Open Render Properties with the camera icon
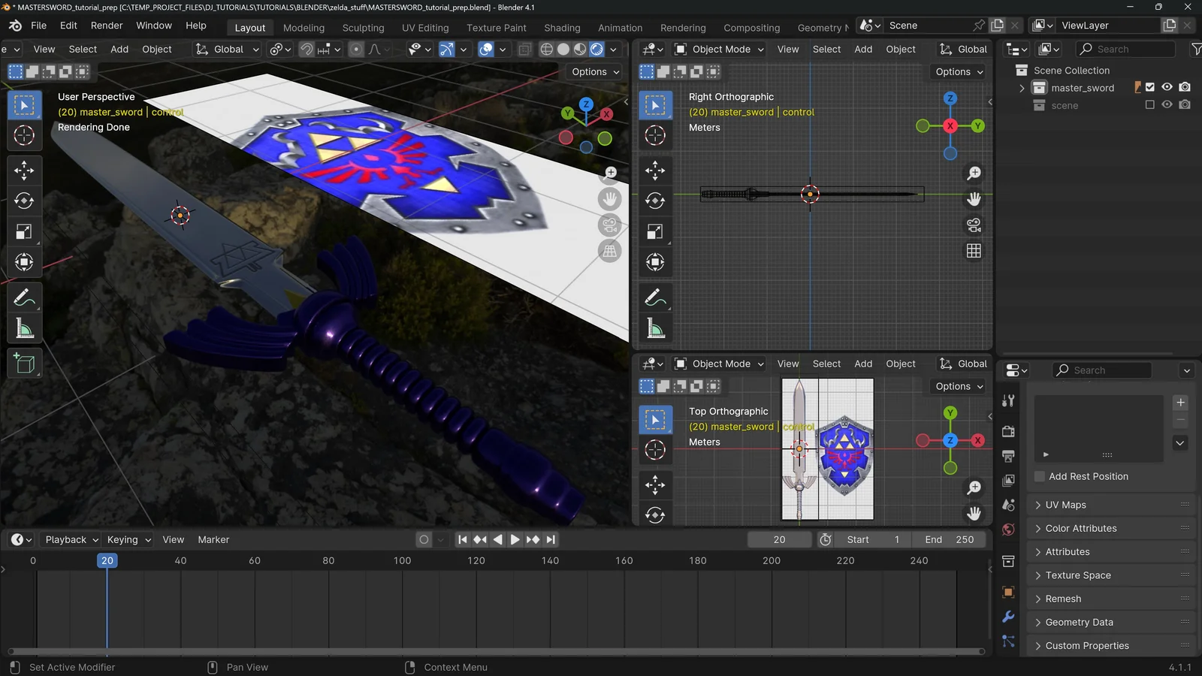The width and height of the screenshot is (1202, 676). (1008, 430)
